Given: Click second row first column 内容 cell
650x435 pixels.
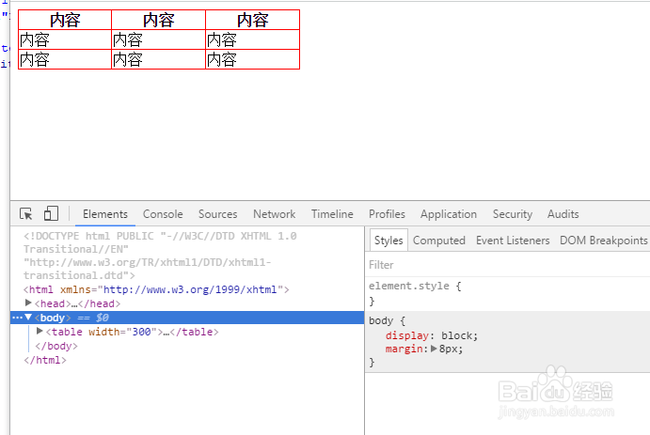Looking at the screenshot, I should (x=65, y=39).
